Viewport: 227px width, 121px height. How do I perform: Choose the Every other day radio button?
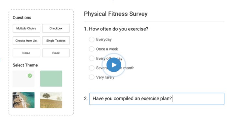pos(91,58)
